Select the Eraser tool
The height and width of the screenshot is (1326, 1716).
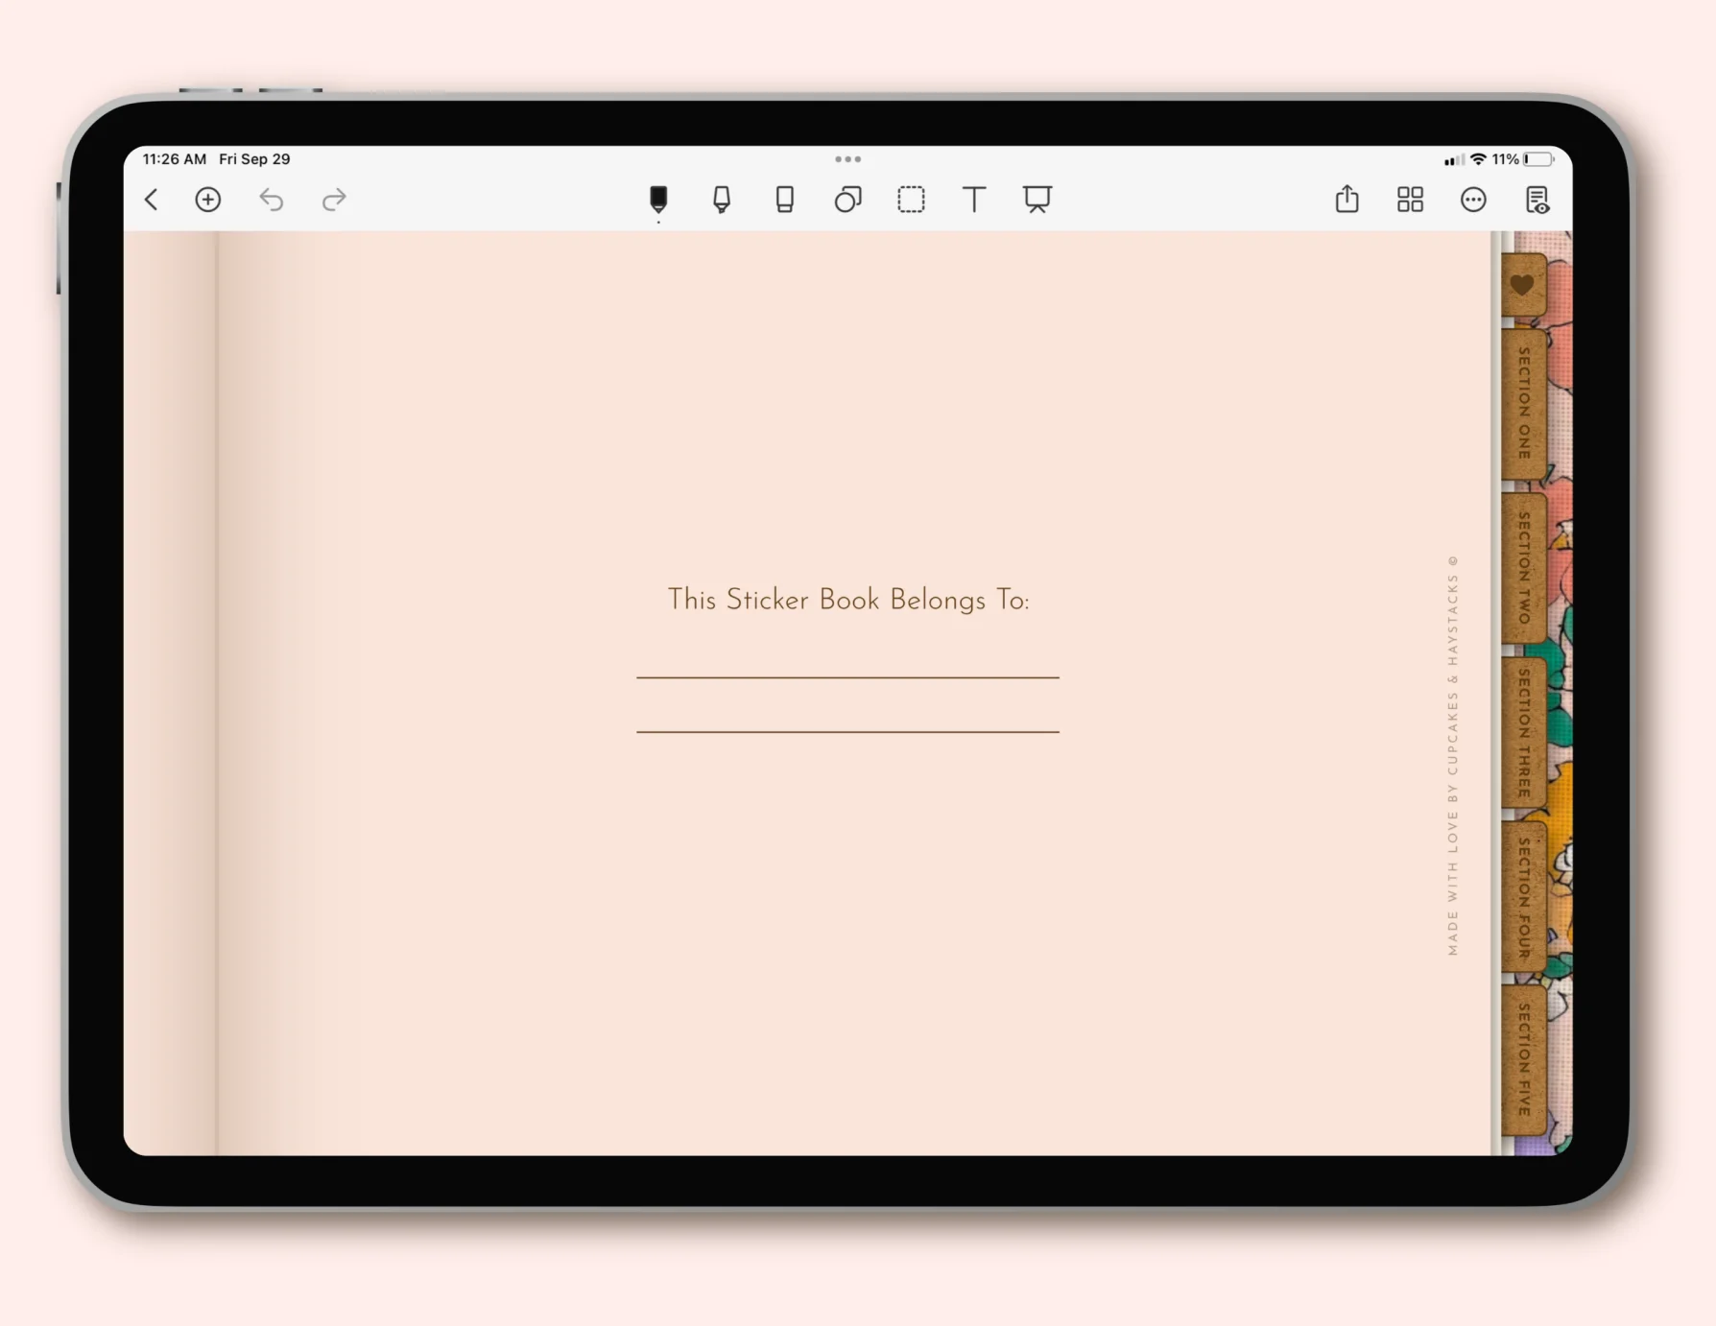coord(785,200)
